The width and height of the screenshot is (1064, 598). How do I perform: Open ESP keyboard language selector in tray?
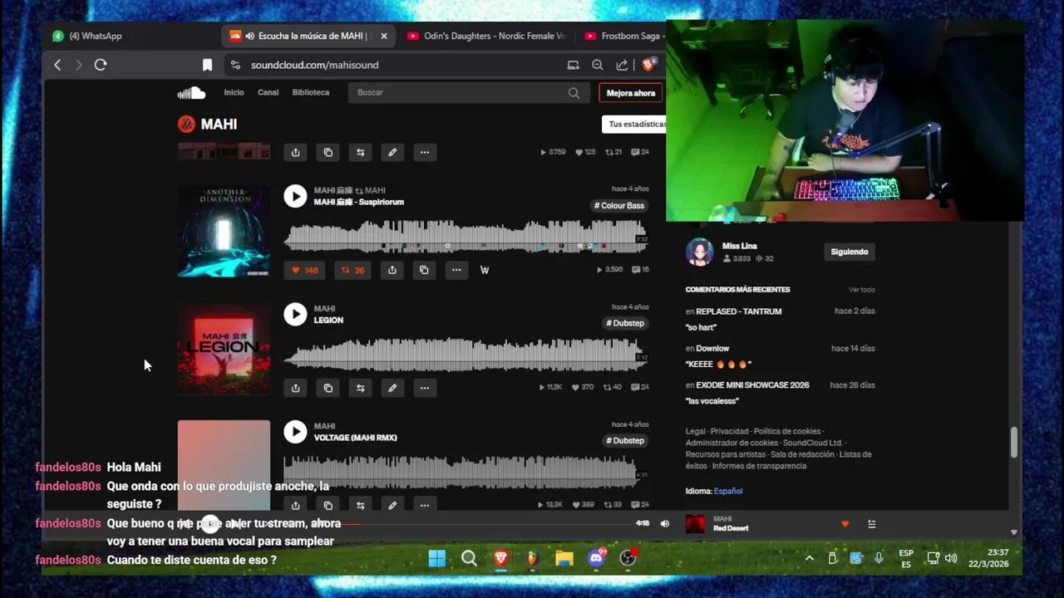click(x=906, y=558)
